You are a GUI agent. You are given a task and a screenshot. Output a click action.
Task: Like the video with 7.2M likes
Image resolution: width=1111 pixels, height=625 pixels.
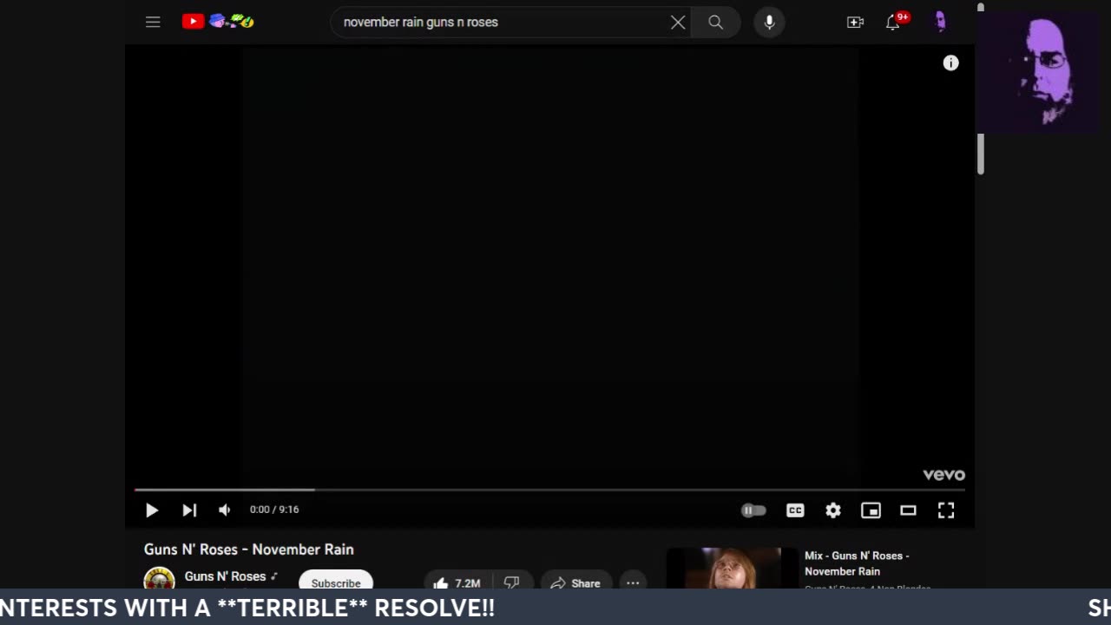pyautogui.click(x=457, y=582)
